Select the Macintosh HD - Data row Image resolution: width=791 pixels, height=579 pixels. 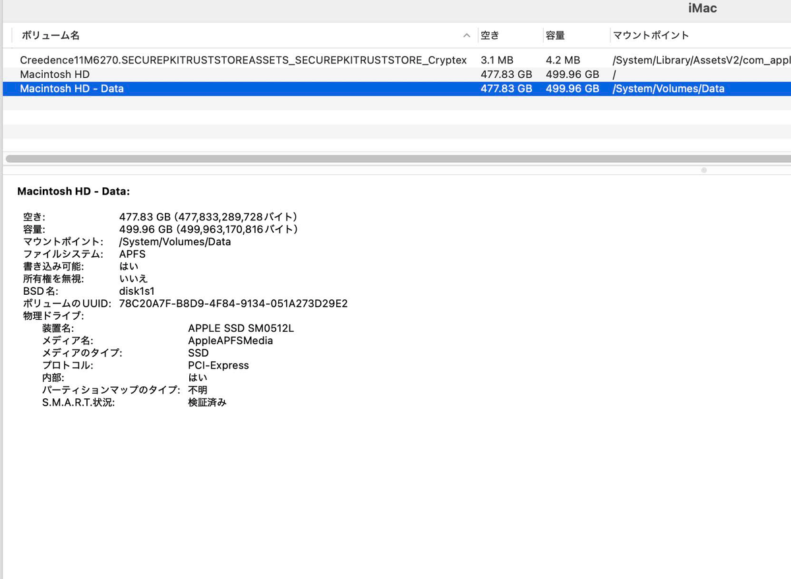pyautogui.click(x=397, y=88)
